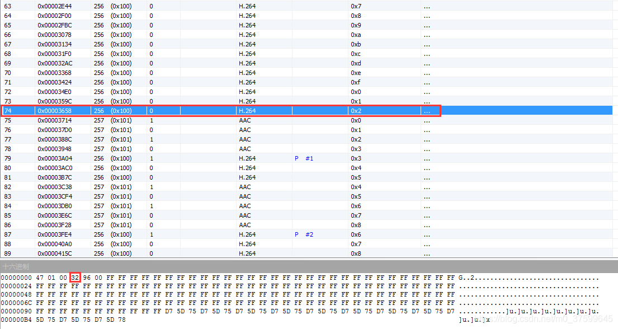The height and width of the screenshot is (329, 618).
Task: Select packet row with offset 0x00003AC0
Action: (x=306, y=168)
